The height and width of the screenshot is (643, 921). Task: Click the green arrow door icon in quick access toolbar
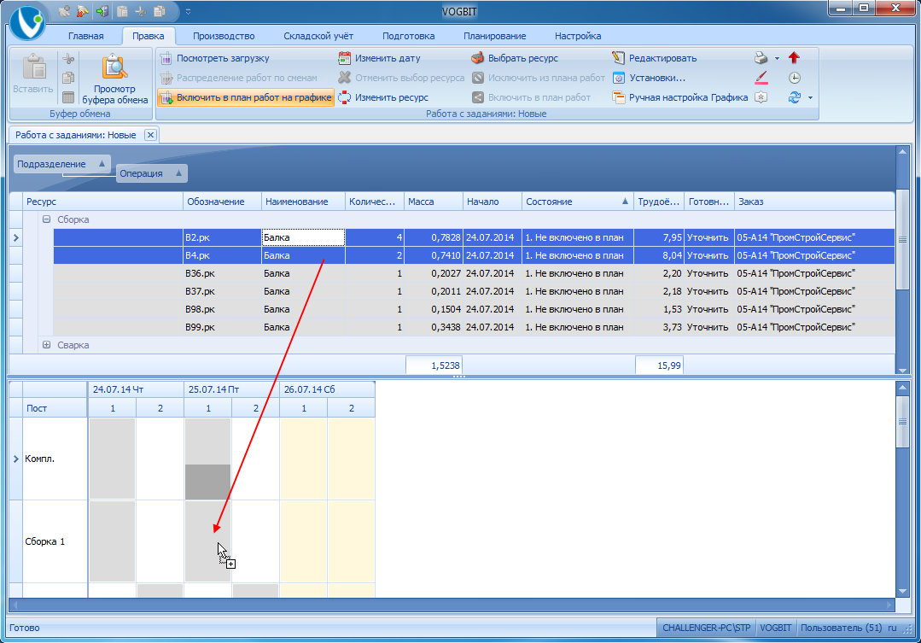pos(102,11)
